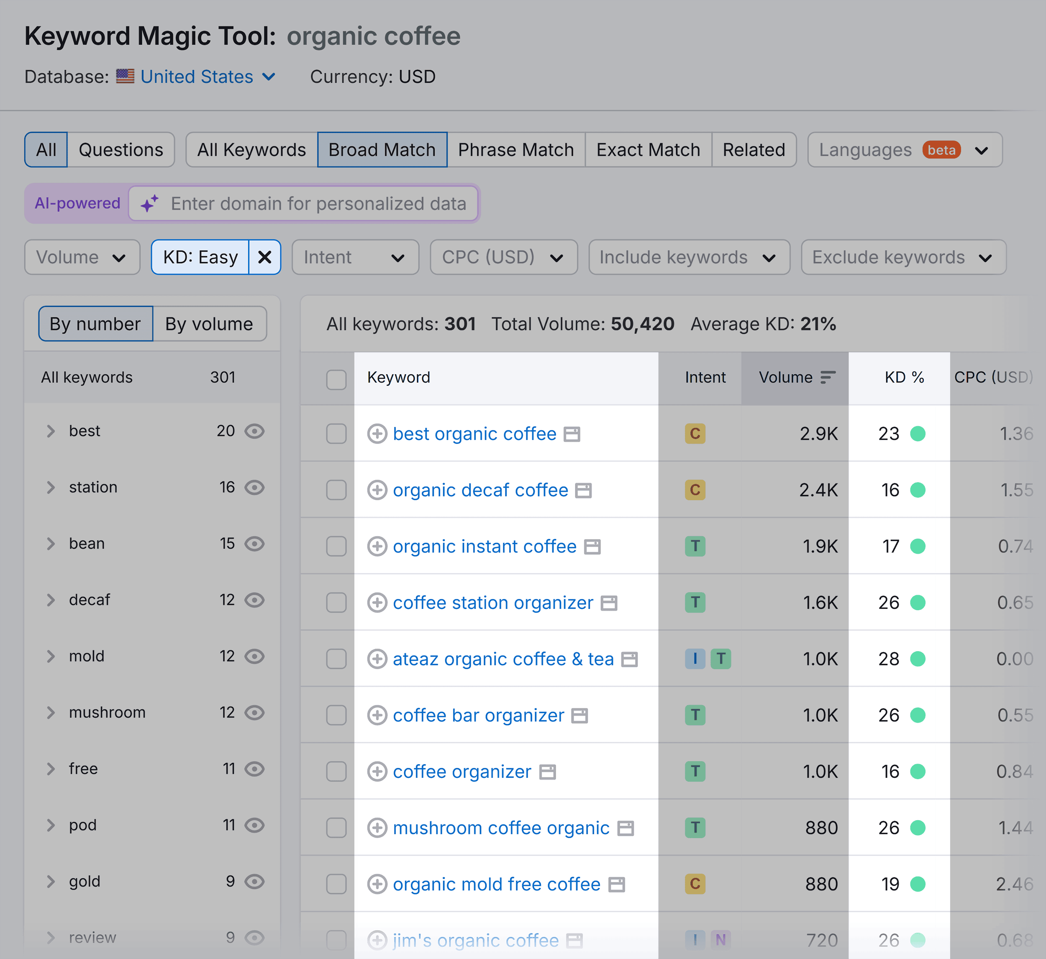Expand the pod keyword group
Image resolution: width=1046 pixels, height=959 pixels.
click(x=50, y=825)
